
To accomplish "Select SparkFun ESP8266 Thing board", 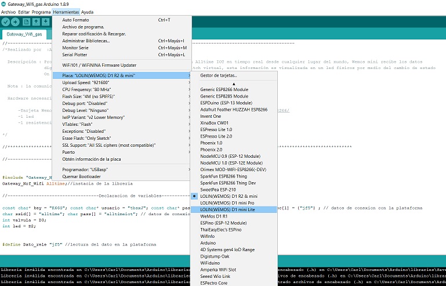I will click(x=234, y=176).
